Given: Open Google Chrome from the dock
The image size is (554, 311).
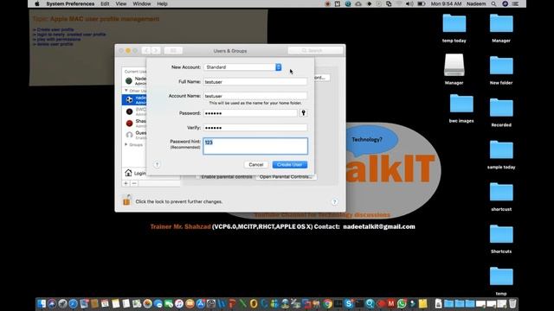Looking at the screenshot, I should (x=327, y=303).
